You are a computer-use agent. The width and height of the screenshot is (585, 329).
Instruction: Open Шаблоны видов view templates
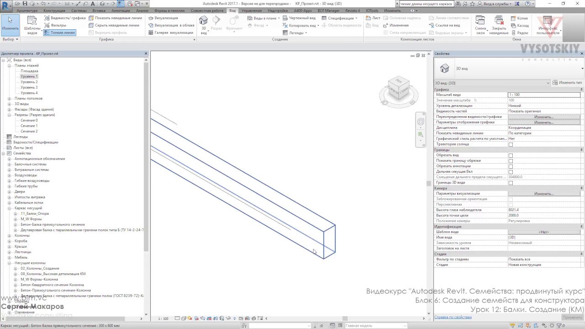(32, 25)
